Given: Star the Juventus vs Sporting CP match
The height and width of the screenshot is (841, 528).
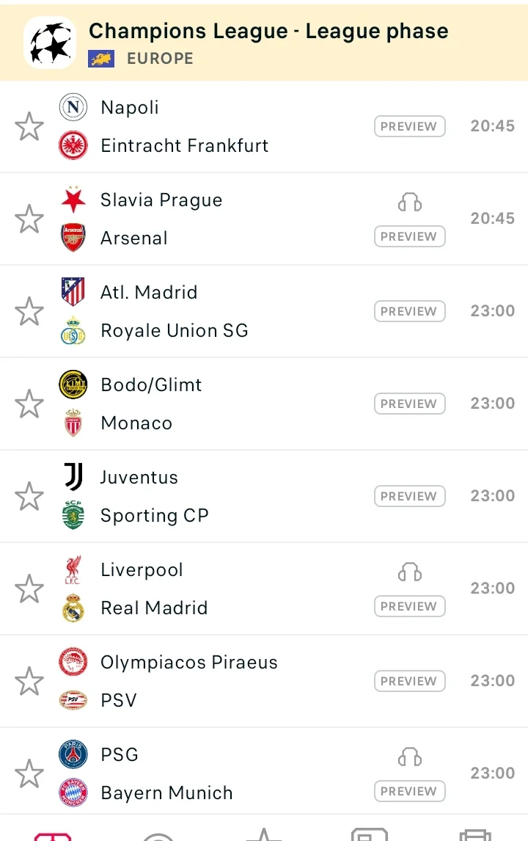Looking at the screenshot, I should pos(29,497).
